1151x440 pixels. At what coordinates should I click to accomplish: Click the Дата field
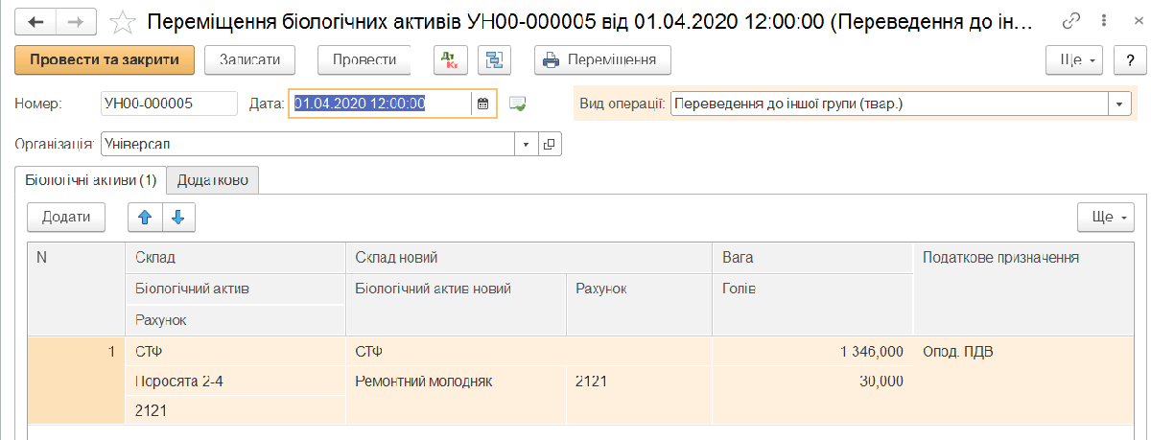[x=381, y=104]
